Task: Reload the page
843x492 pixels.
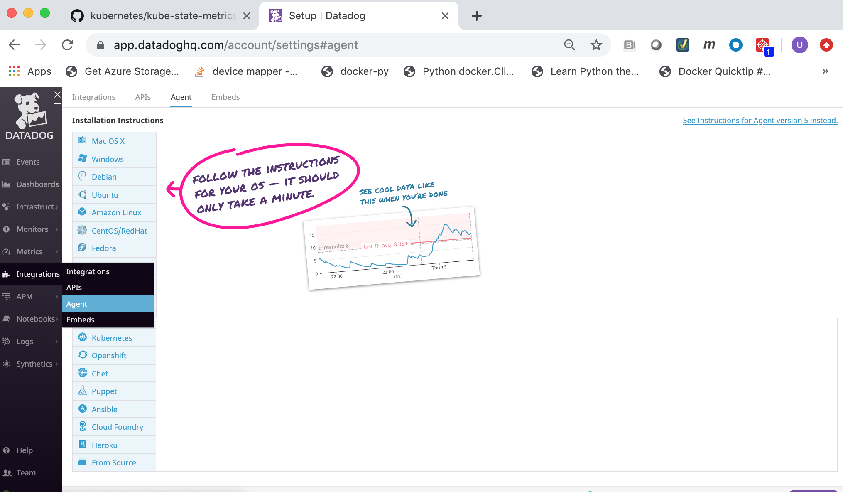Action: click(x=67, y=45)
